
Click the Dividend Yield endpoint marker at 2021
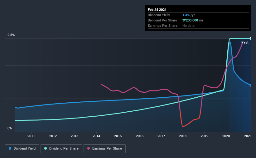click(250, 85)
